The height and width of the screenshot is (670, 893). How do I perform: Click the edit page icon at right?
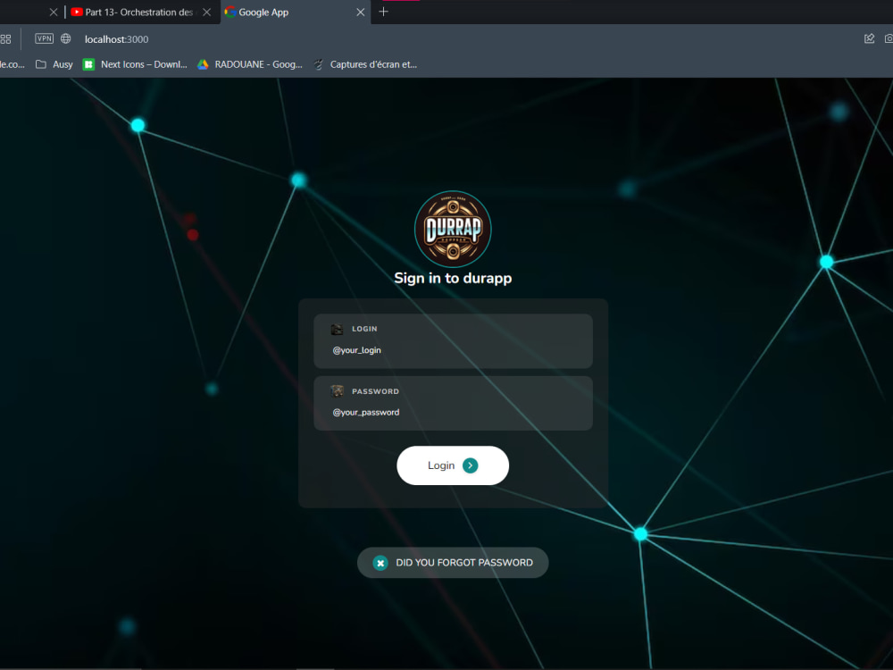(x=869, y=38)
